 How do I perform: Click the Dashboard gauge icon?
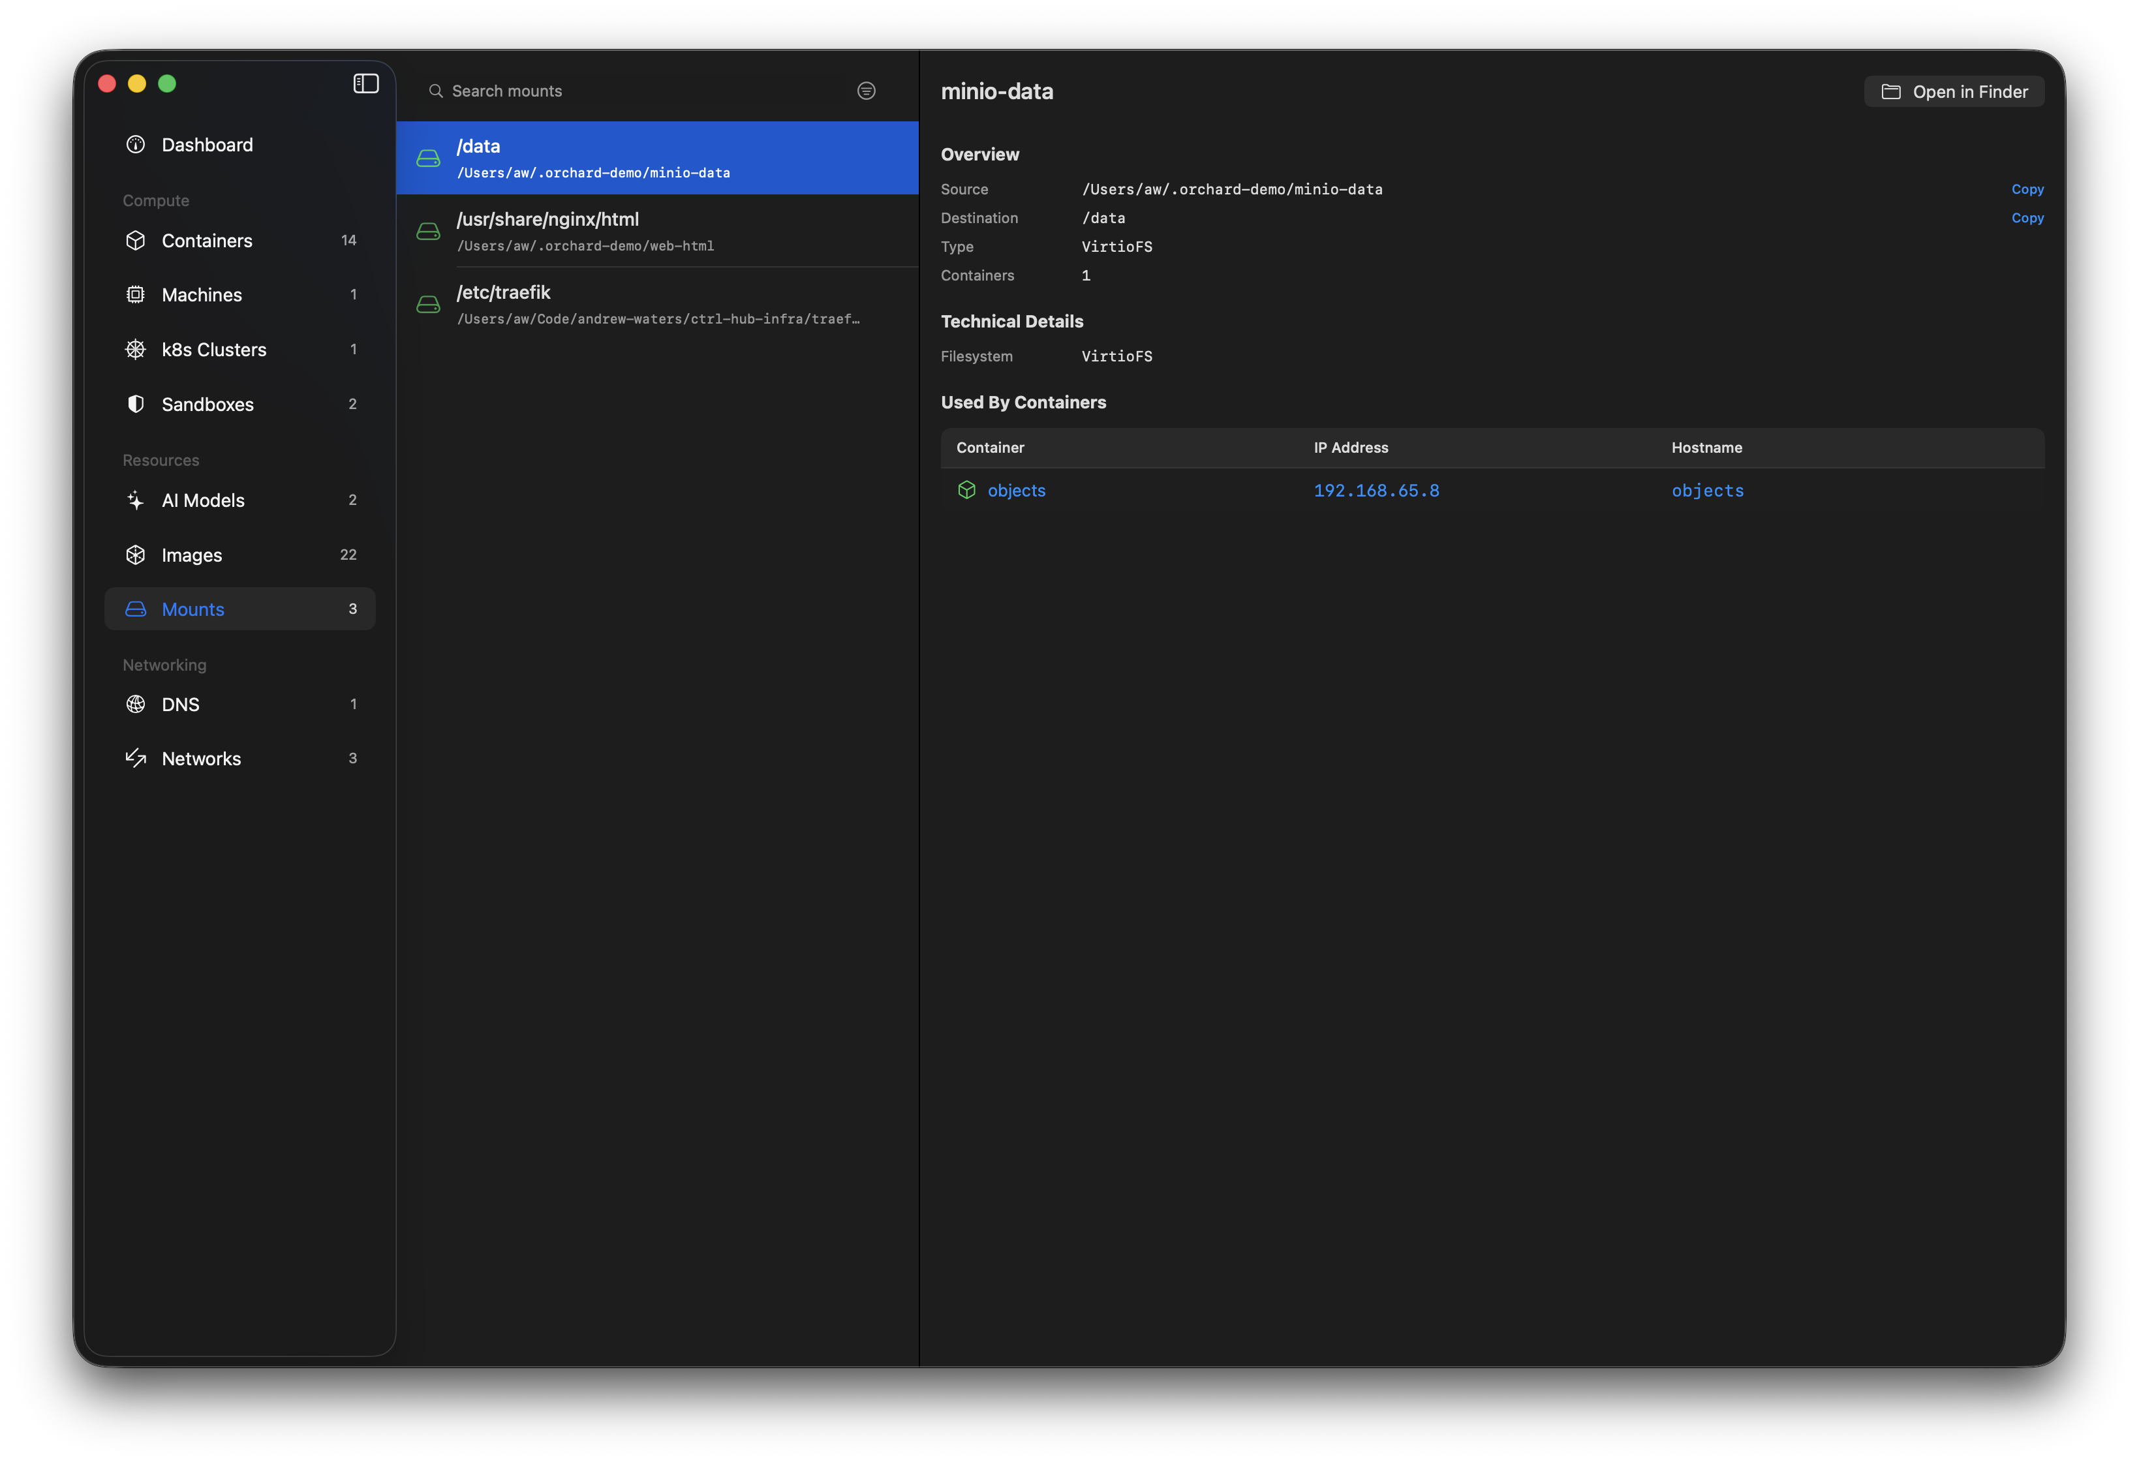point(135,144)
